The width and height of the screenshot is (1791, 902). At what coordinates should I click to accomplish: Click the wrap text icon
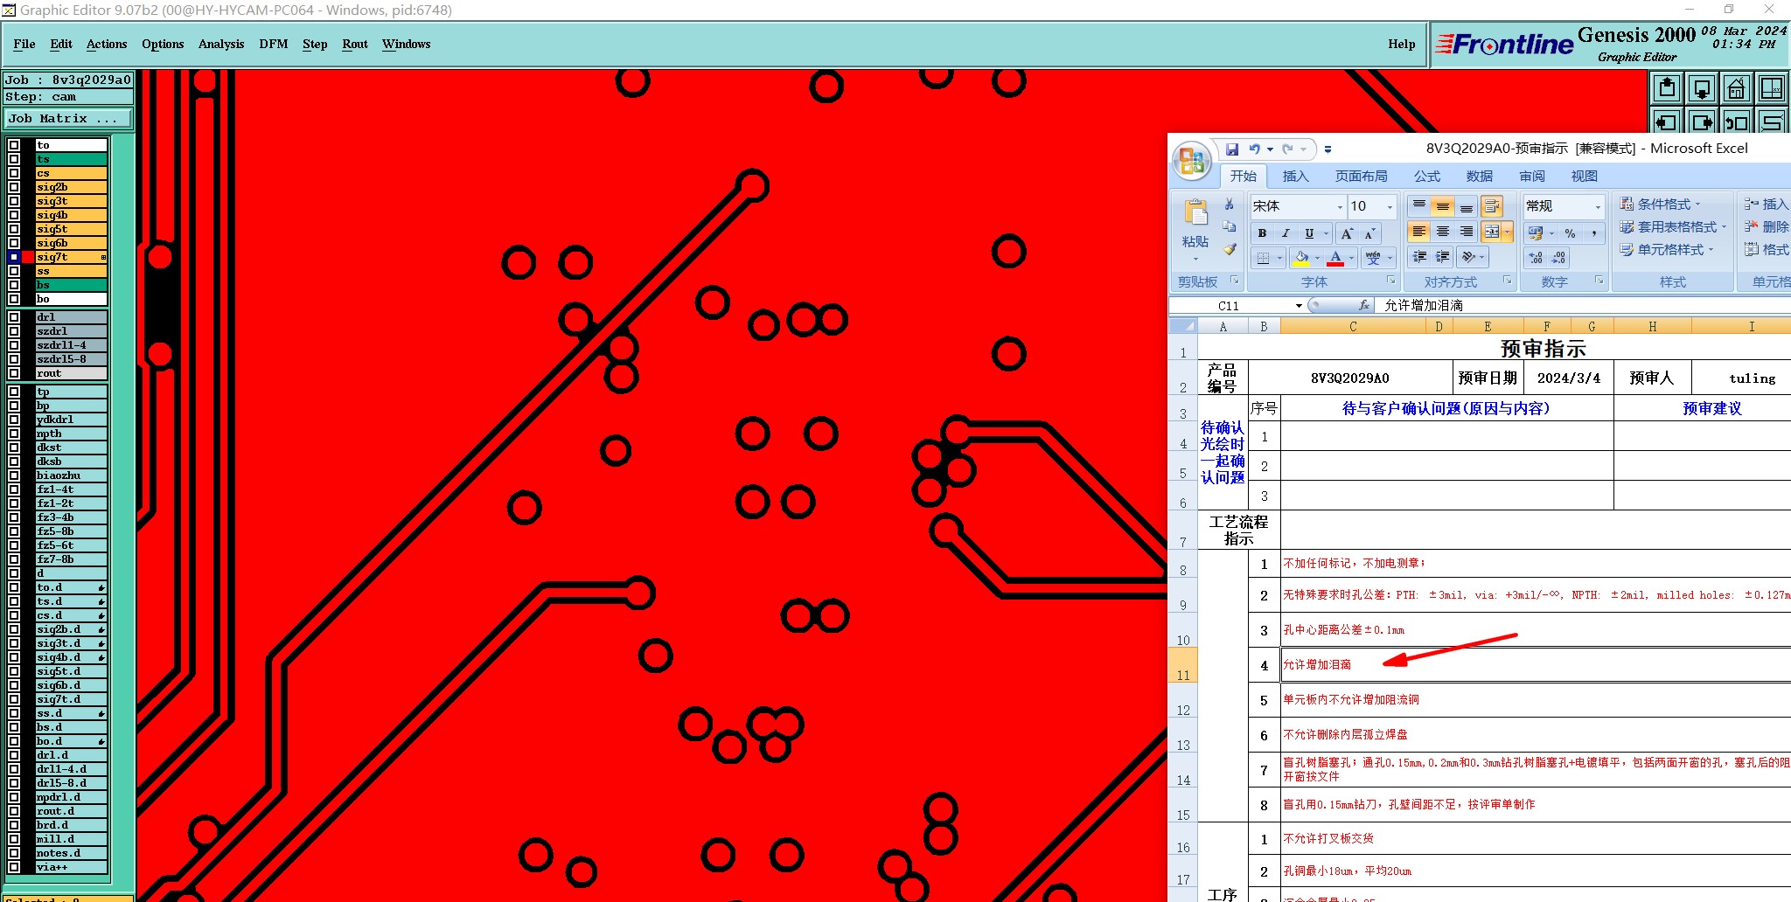click(x=1492, y=206)
